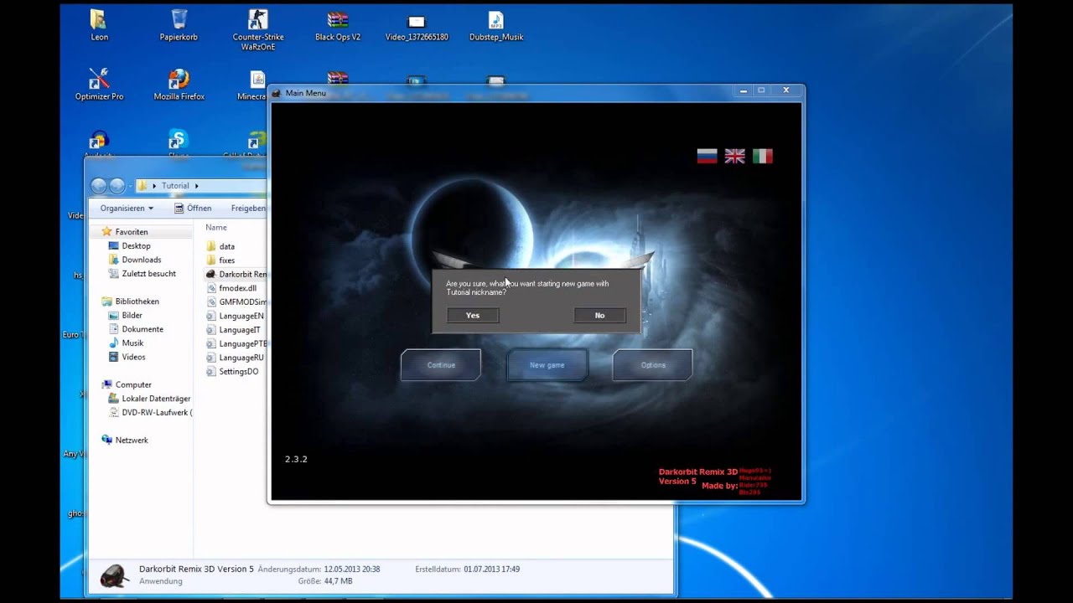The width and height of the screenshot is (1073, 603).
Task: Open the Lokaler Datenträger drive
Action: point(150,399)
